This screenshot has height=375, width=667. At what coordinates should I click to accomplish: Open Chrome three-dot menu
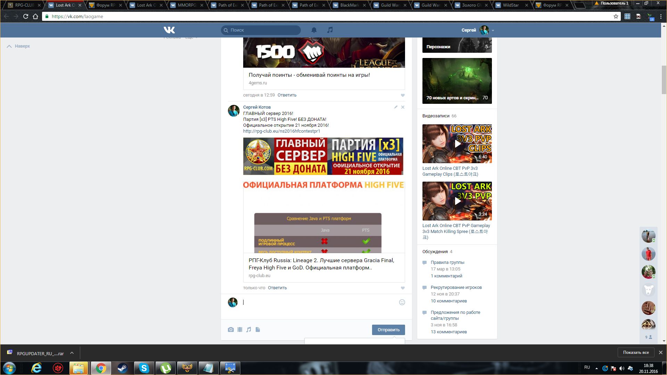(x=661, y=16)
